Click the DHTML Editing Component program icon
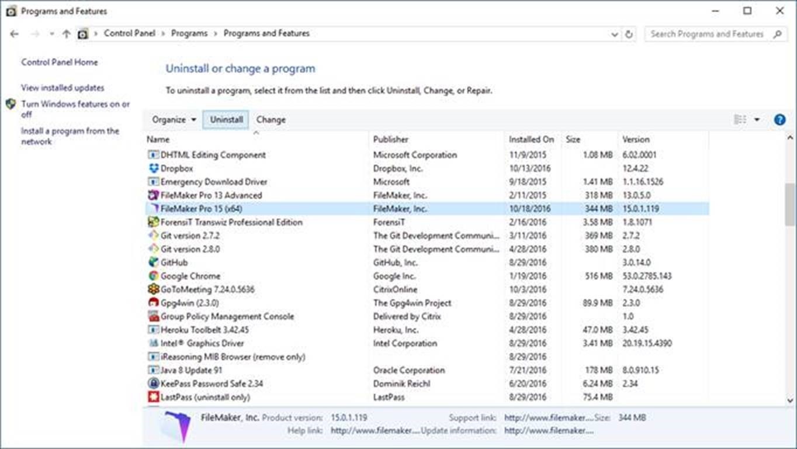The image size is (797, 449). (x=153, y=155)
